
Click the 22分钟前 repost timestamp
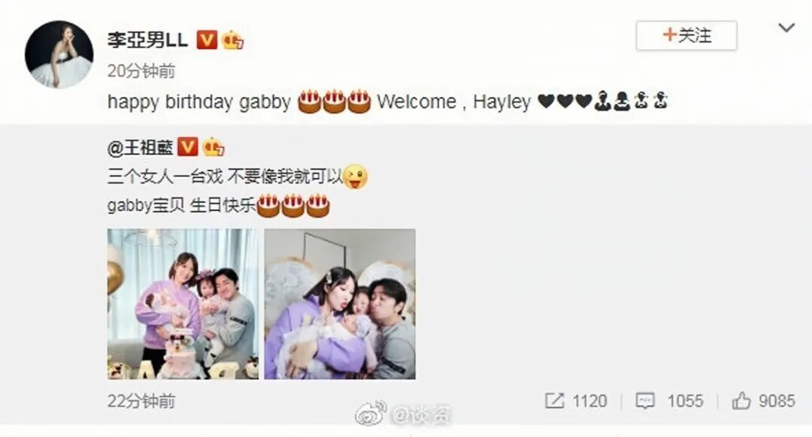pos(141,401)
